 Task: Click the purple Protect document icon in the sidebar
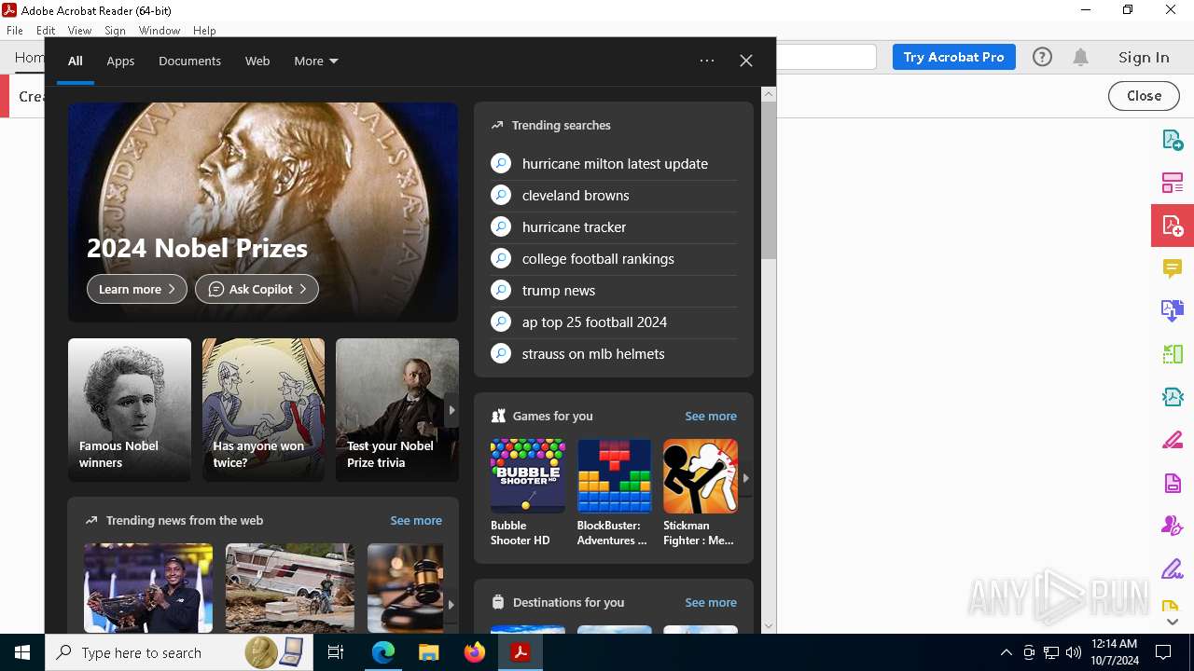tap(1173, 483)
